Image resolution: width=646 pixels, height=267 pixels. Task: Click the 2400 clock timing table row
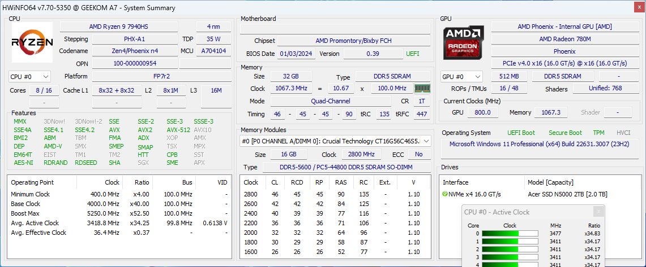pyautogui.click(x=335, y=213)
